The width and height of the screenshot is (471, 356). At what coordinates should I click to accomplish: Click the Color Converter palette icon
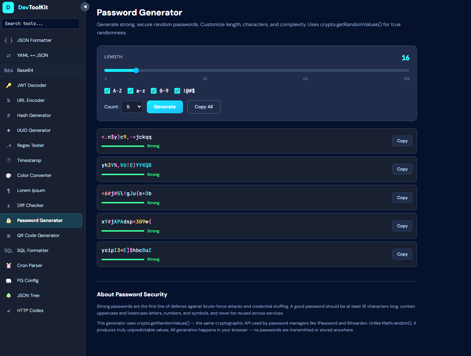(x=8, y=175)
